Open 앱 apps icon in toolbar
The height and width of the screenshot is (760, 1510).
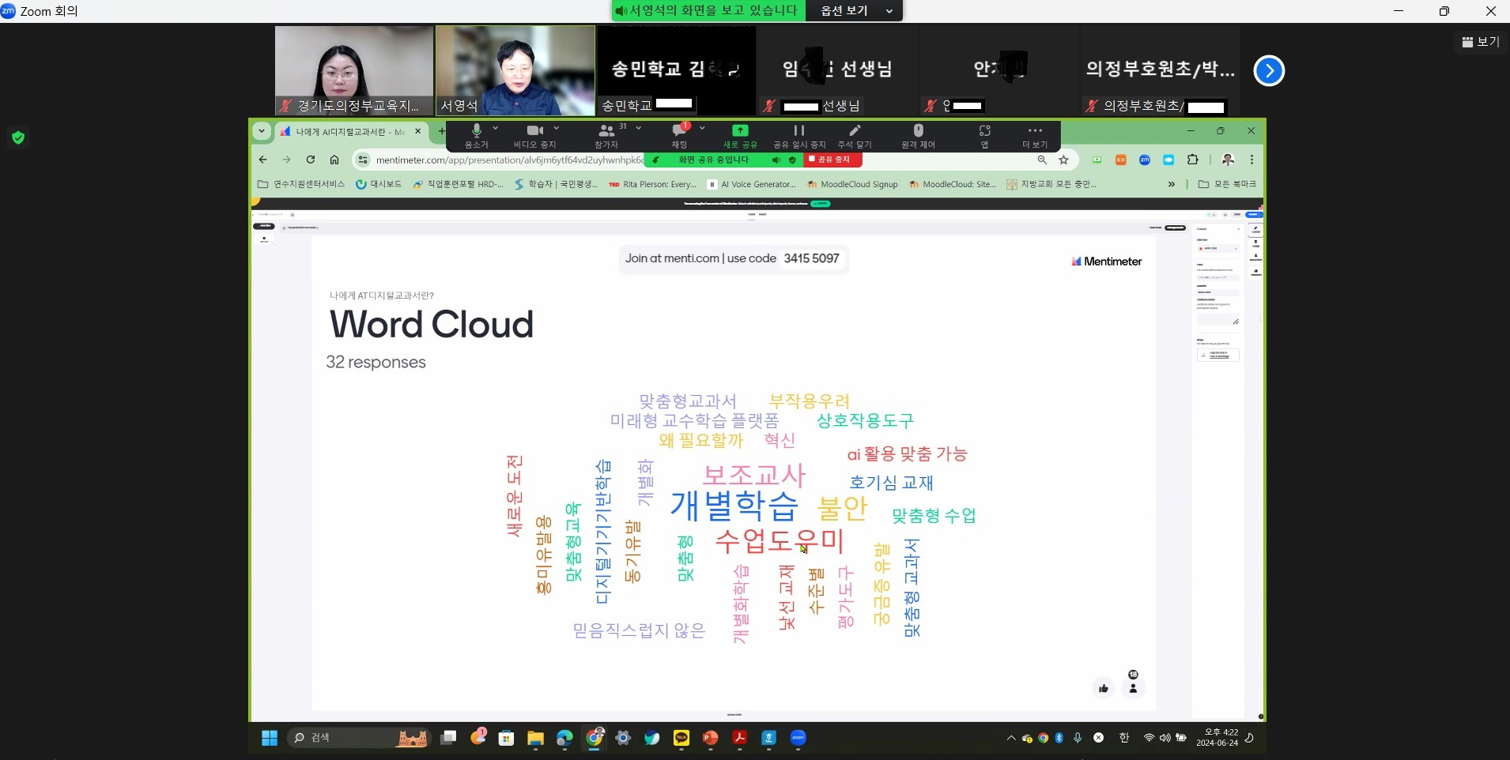984,134
